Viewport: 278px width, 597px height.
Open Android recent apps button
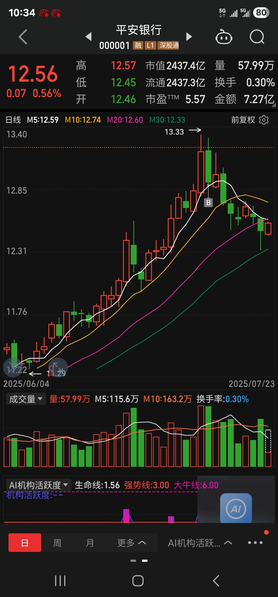tap(60, 581)
